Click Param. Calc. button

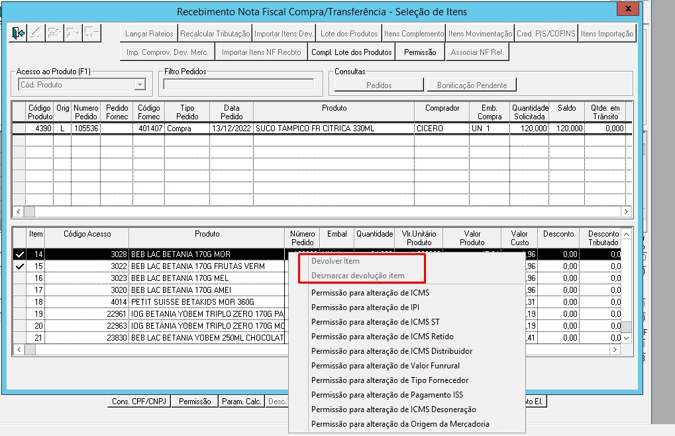[x=241, y=401]
